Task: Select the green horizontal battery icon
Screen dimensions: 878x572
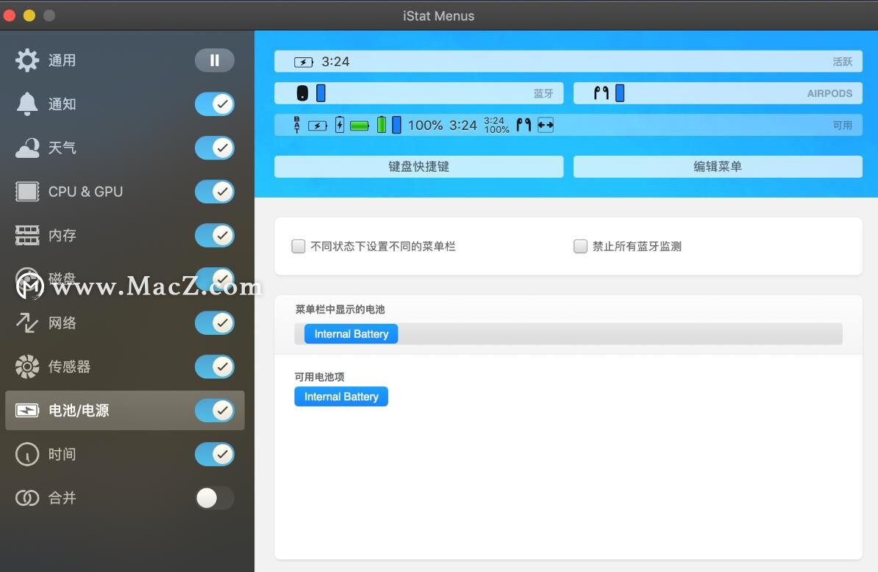Action: coord(360,126)
